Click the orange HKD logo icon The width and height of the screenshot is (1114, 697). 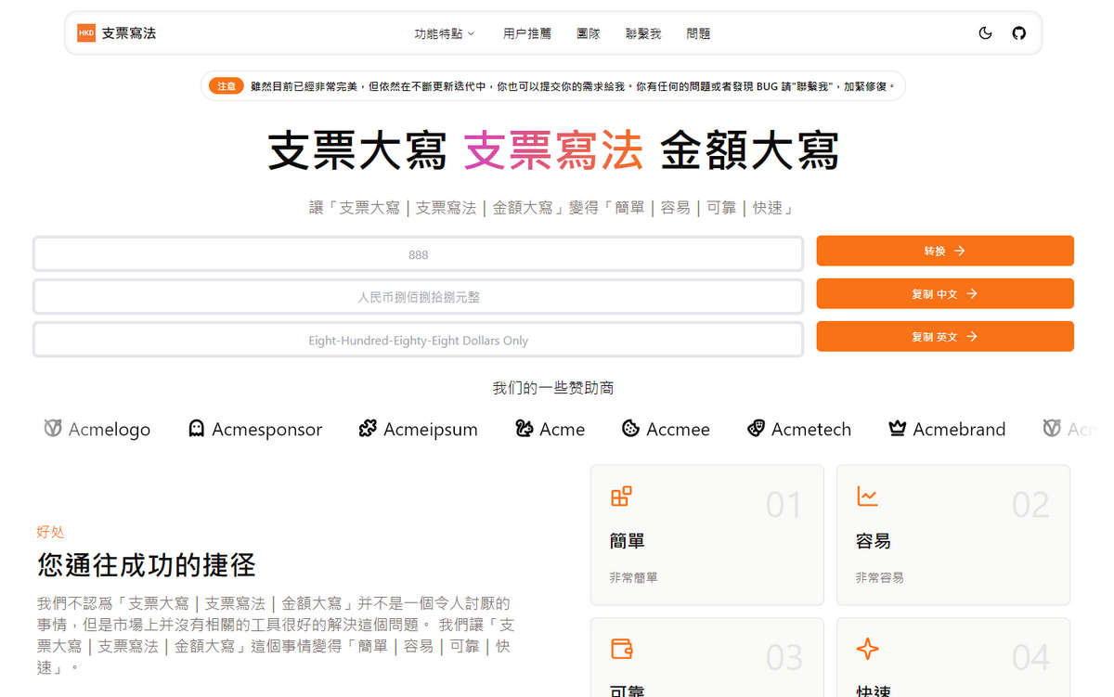coord(86,33)
